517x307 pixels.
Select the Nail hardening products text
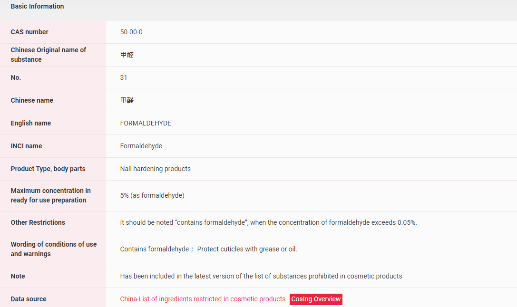[x=155, y=169]
